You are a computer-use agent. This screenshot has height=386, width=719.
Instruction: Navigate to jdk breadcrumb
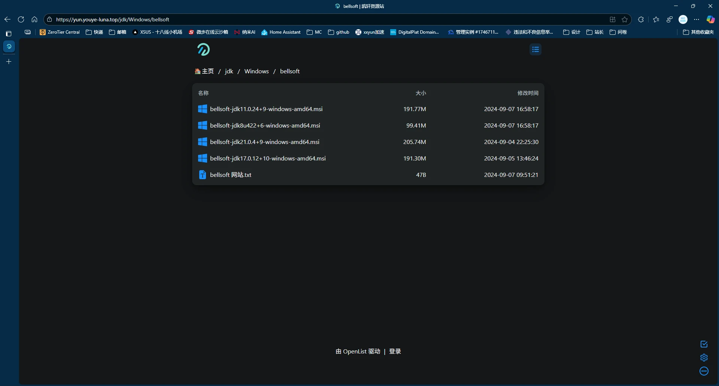click(x=229, y=71)
